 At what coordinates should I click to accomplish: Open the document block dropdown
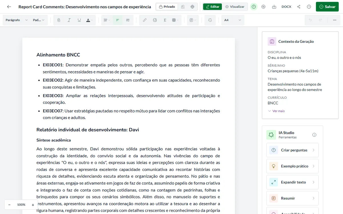(193, 20)
